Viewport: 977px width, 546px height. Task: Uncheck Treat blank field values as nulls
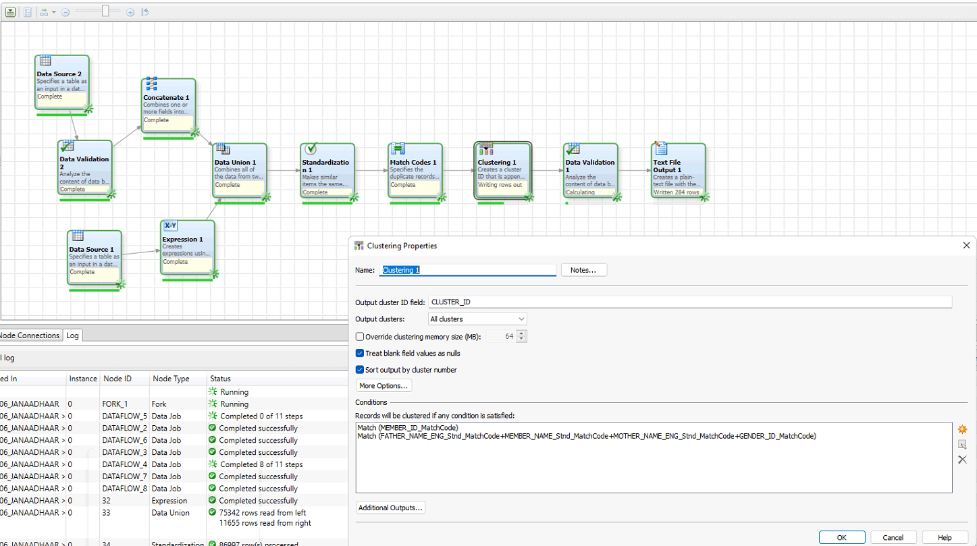[x=359, y=353]
